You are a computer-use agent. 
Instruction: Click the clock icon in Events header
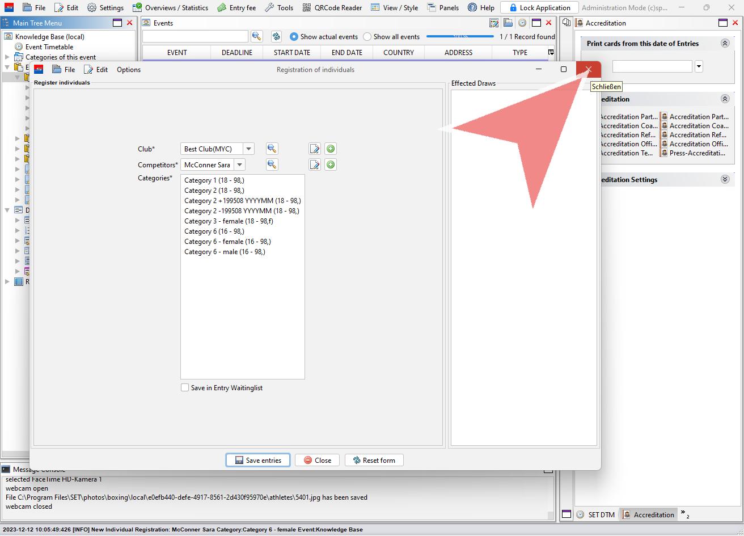tap(522, 23)
